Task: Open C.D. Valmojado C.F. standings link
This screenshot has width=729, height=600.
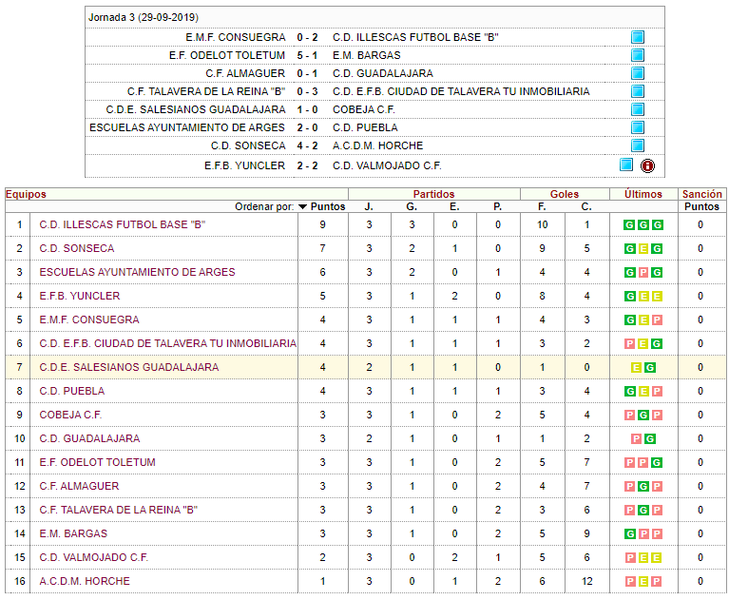Action: click(94, 557)
